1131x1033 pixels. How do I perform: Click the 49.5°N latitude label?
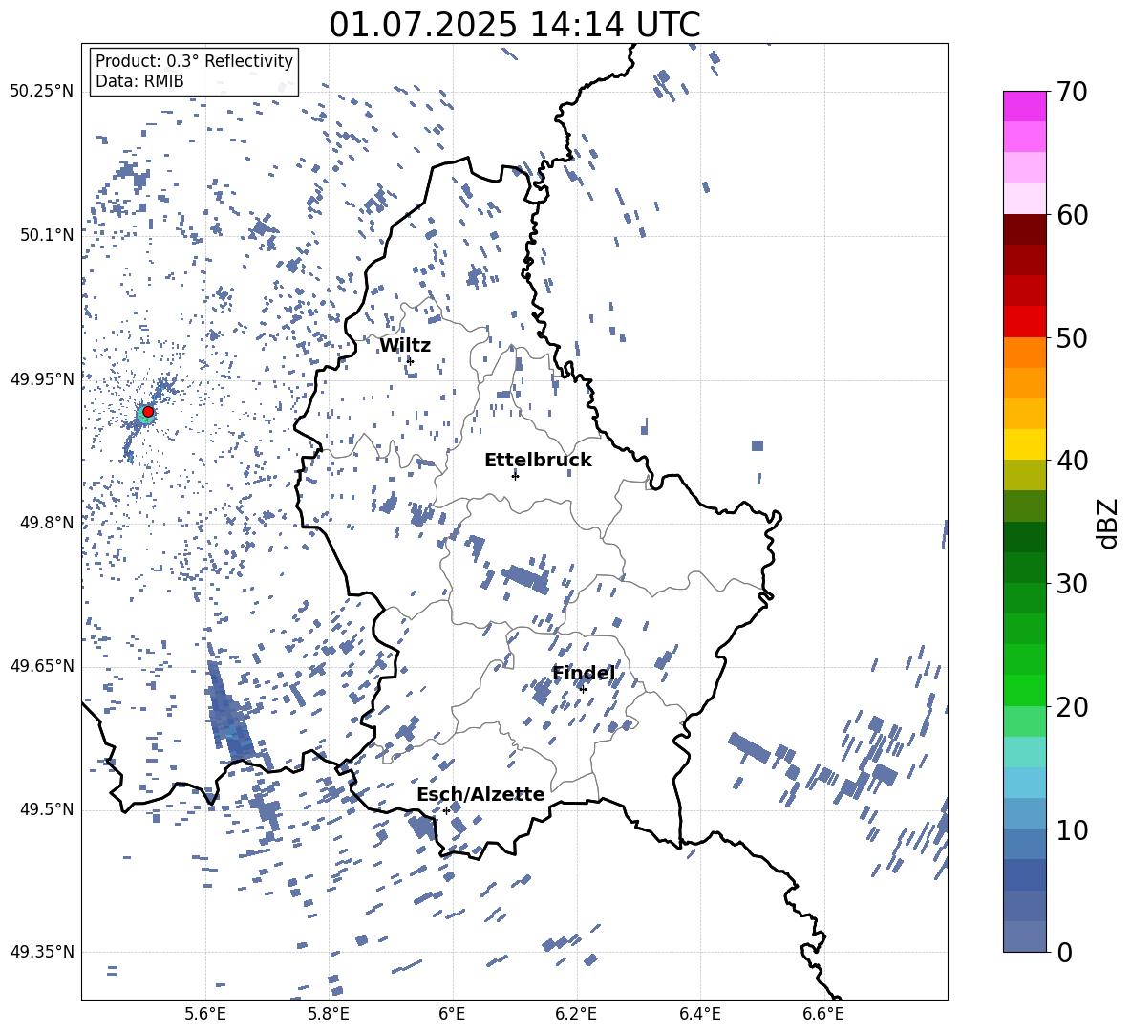48,809
